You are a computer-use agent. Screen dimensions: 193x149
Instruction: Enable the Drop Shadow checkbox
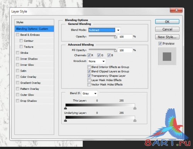click(17, 101)
